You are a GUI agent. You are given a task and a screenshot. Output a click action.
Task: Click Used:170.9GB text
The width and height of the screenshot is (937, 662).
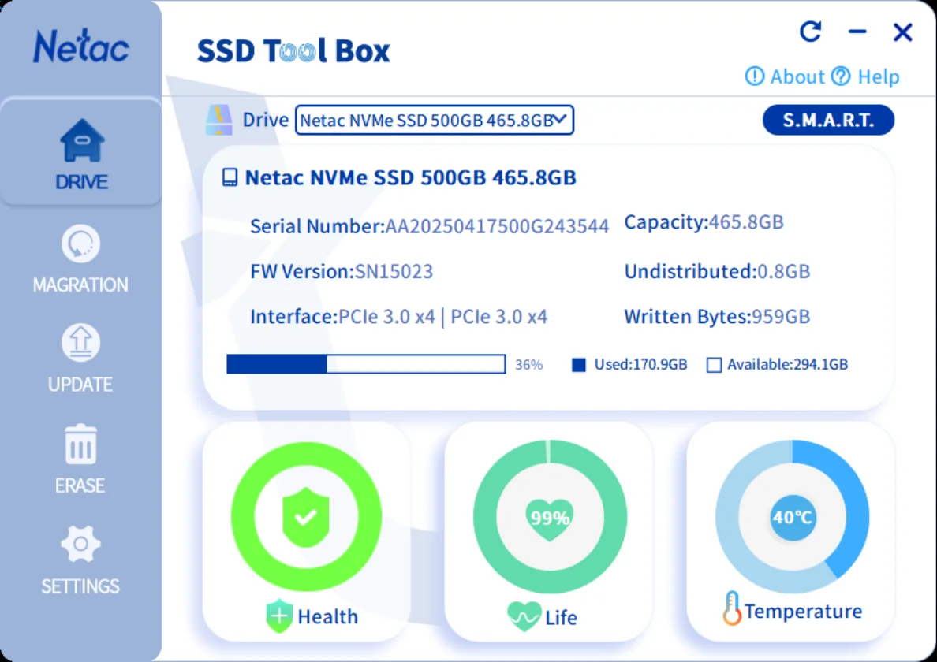640,364
